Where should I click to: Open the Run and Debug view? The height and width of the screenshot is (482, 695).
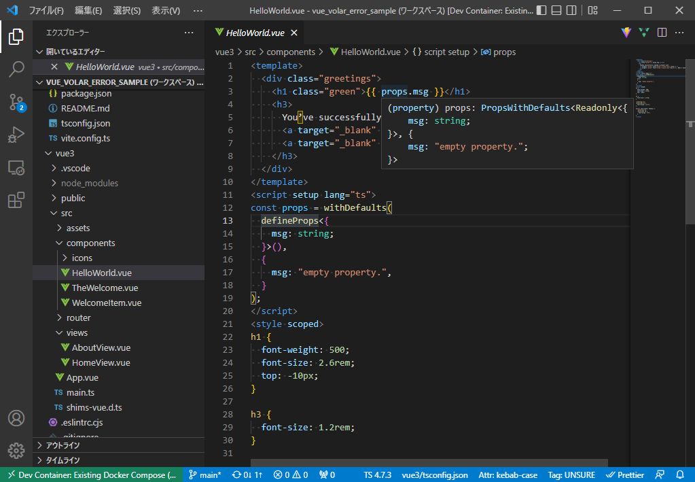coord(16,135)
